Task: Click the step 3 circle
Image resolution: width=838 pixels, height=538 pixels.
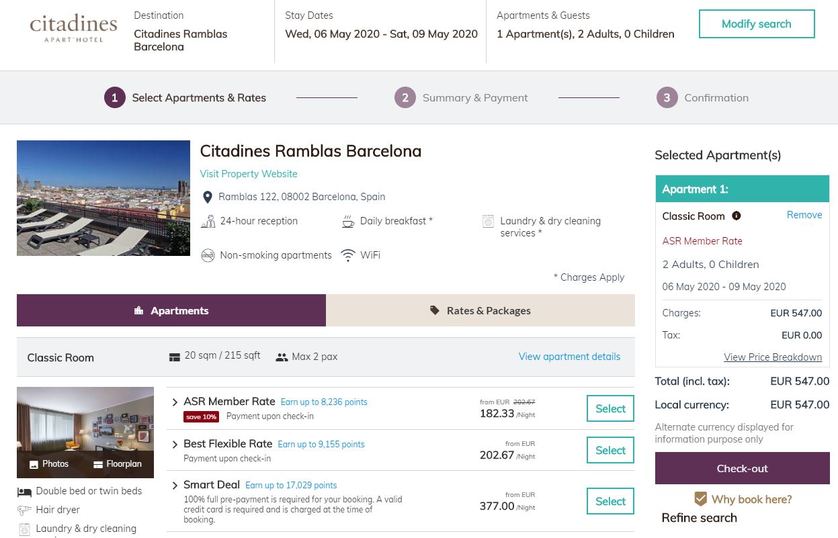Action: pyautogui.click(x=667, y=97)
